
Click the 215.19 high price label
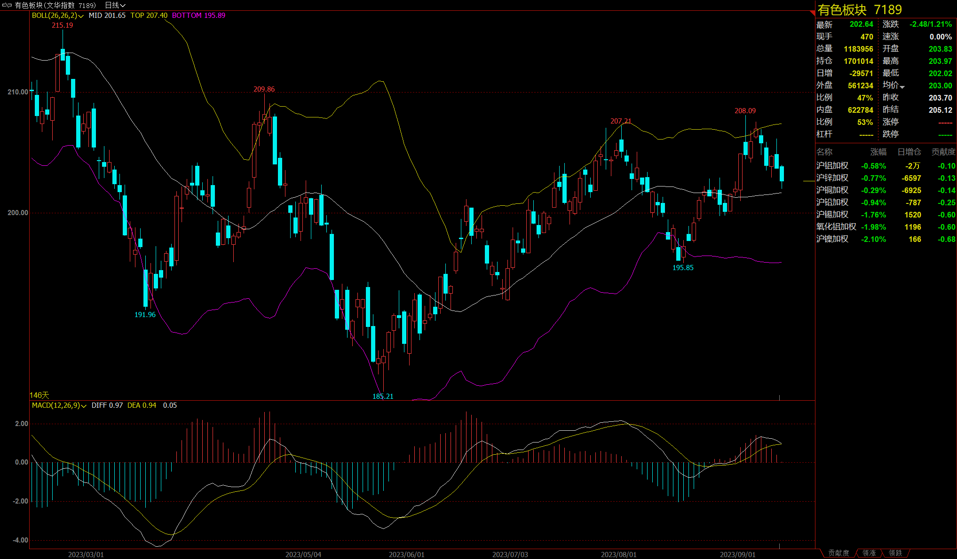coord(63,25)
